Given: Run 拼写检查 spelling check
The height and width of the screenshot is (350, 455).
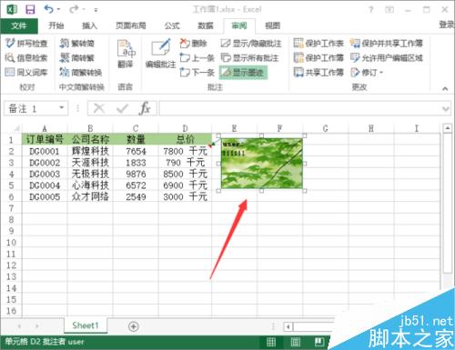Looking at the screenshot, I should pyautogui.click(x=26, y=44).
